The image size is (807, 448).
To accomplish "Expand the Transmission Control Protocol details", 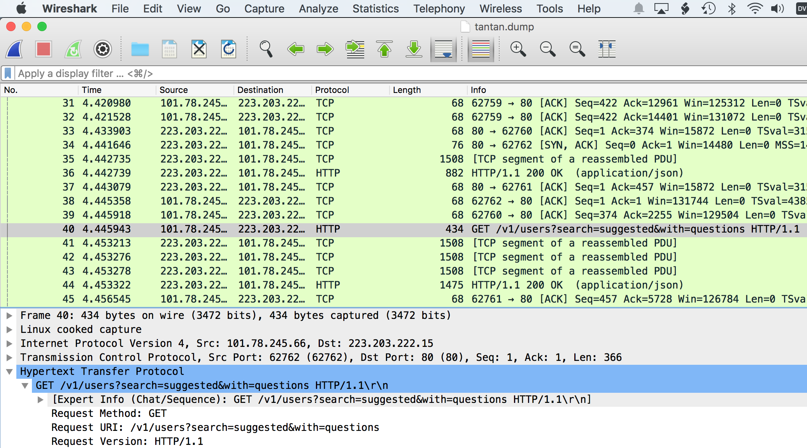I will 9,357.
